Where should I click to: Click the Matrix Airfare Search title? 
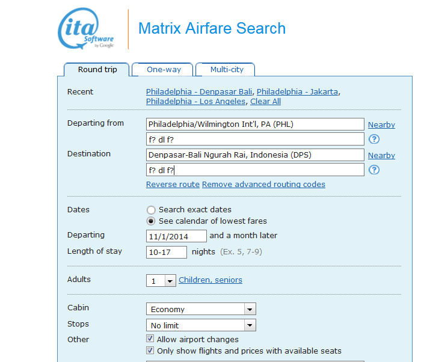212,28
